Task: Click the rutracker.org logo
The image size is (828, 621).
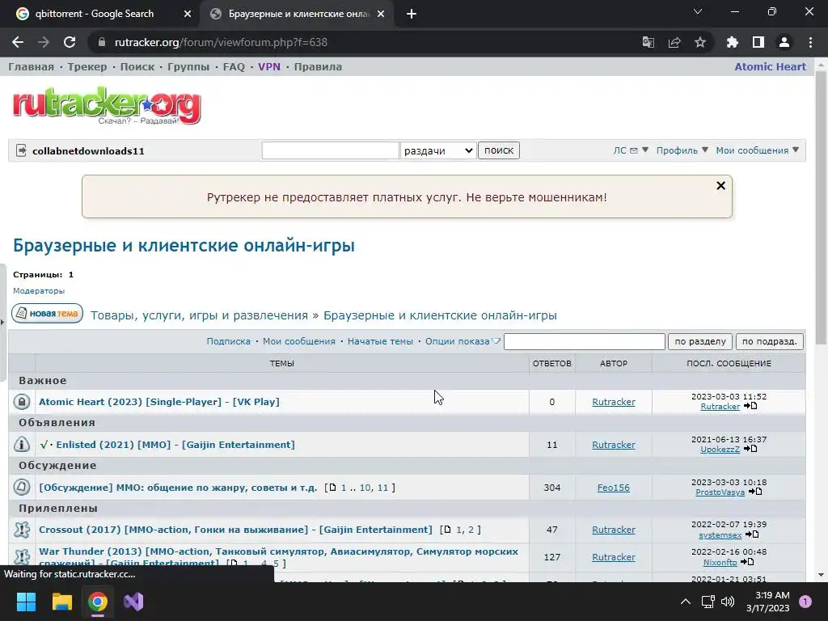Action: 107,106
